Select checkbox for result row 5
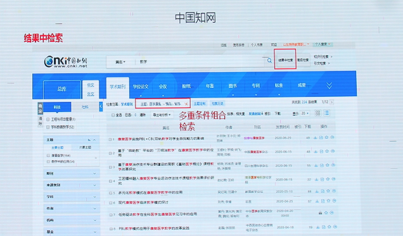 (x=110, y=193)
